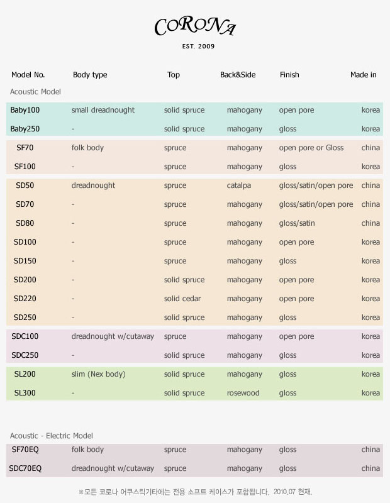The image size is (390, 503).
Task: Click the CORONA logo at top
Action: pyautogui.click(x=195, y=26)
